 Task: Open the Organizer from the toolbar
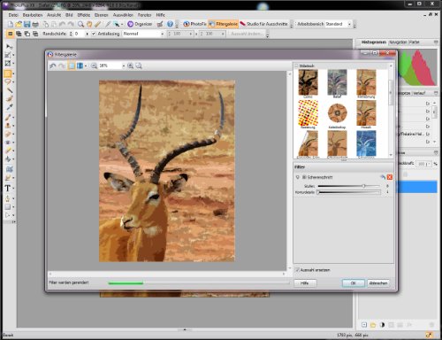[140, 24]
